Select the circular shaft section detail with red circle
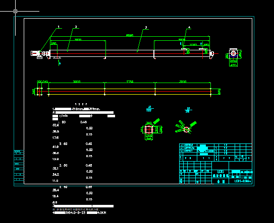 pyautogui.click(x=186, y=127)
